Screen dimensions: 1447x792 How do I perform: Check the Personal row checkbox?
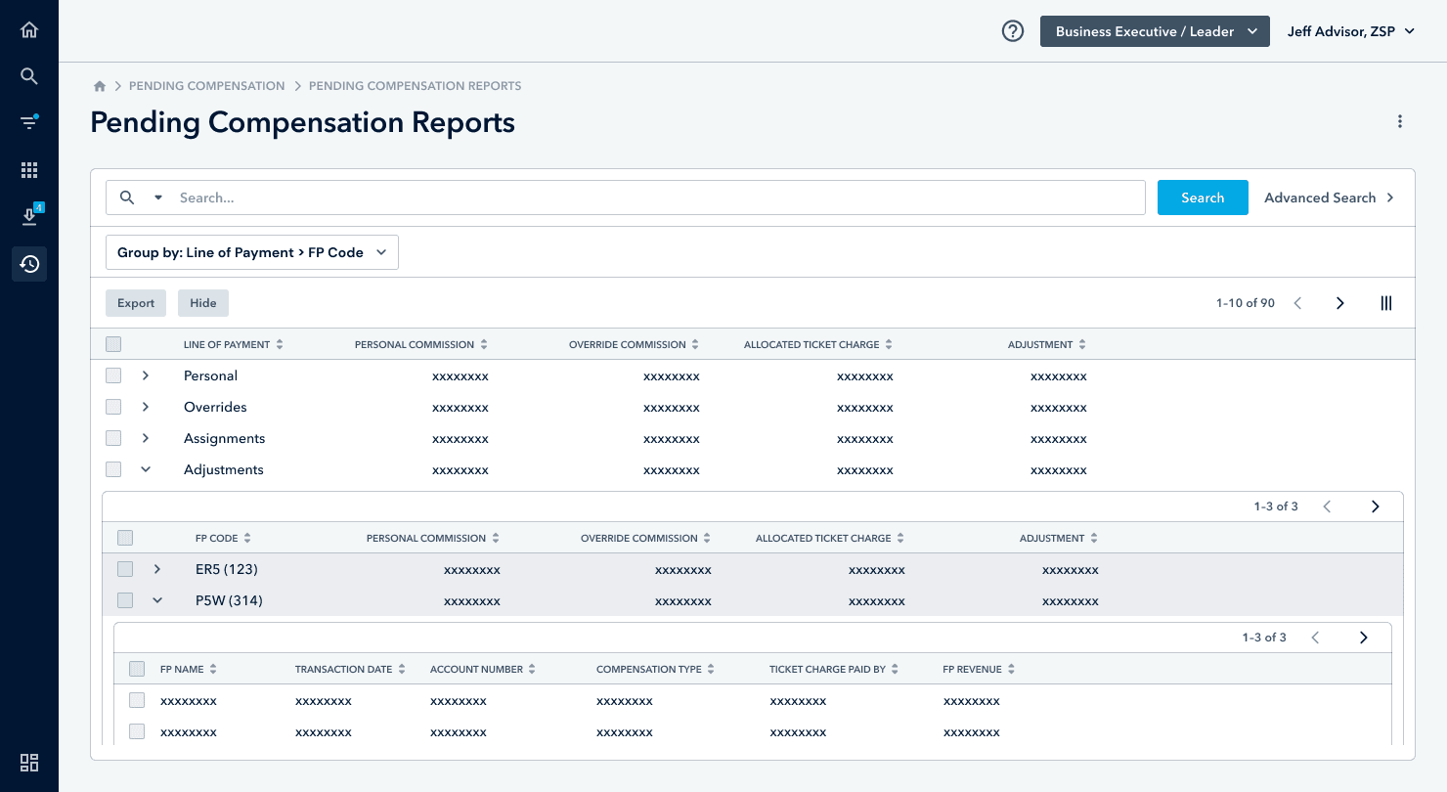[113, 375]
